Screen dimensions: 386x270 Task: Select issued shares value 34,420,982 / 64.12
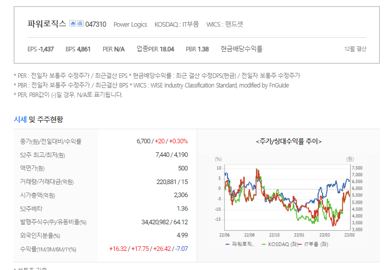click(165, 222)
